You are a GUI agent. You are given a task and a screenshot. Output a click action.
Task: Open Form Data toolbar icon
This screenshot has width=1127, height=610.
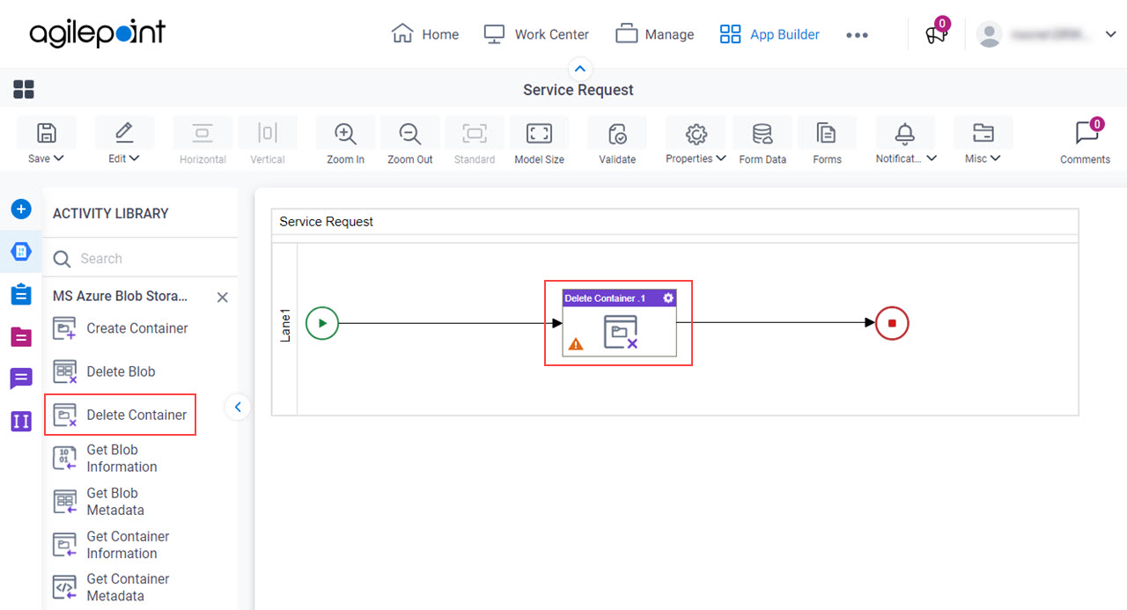(x=762, y=133)
